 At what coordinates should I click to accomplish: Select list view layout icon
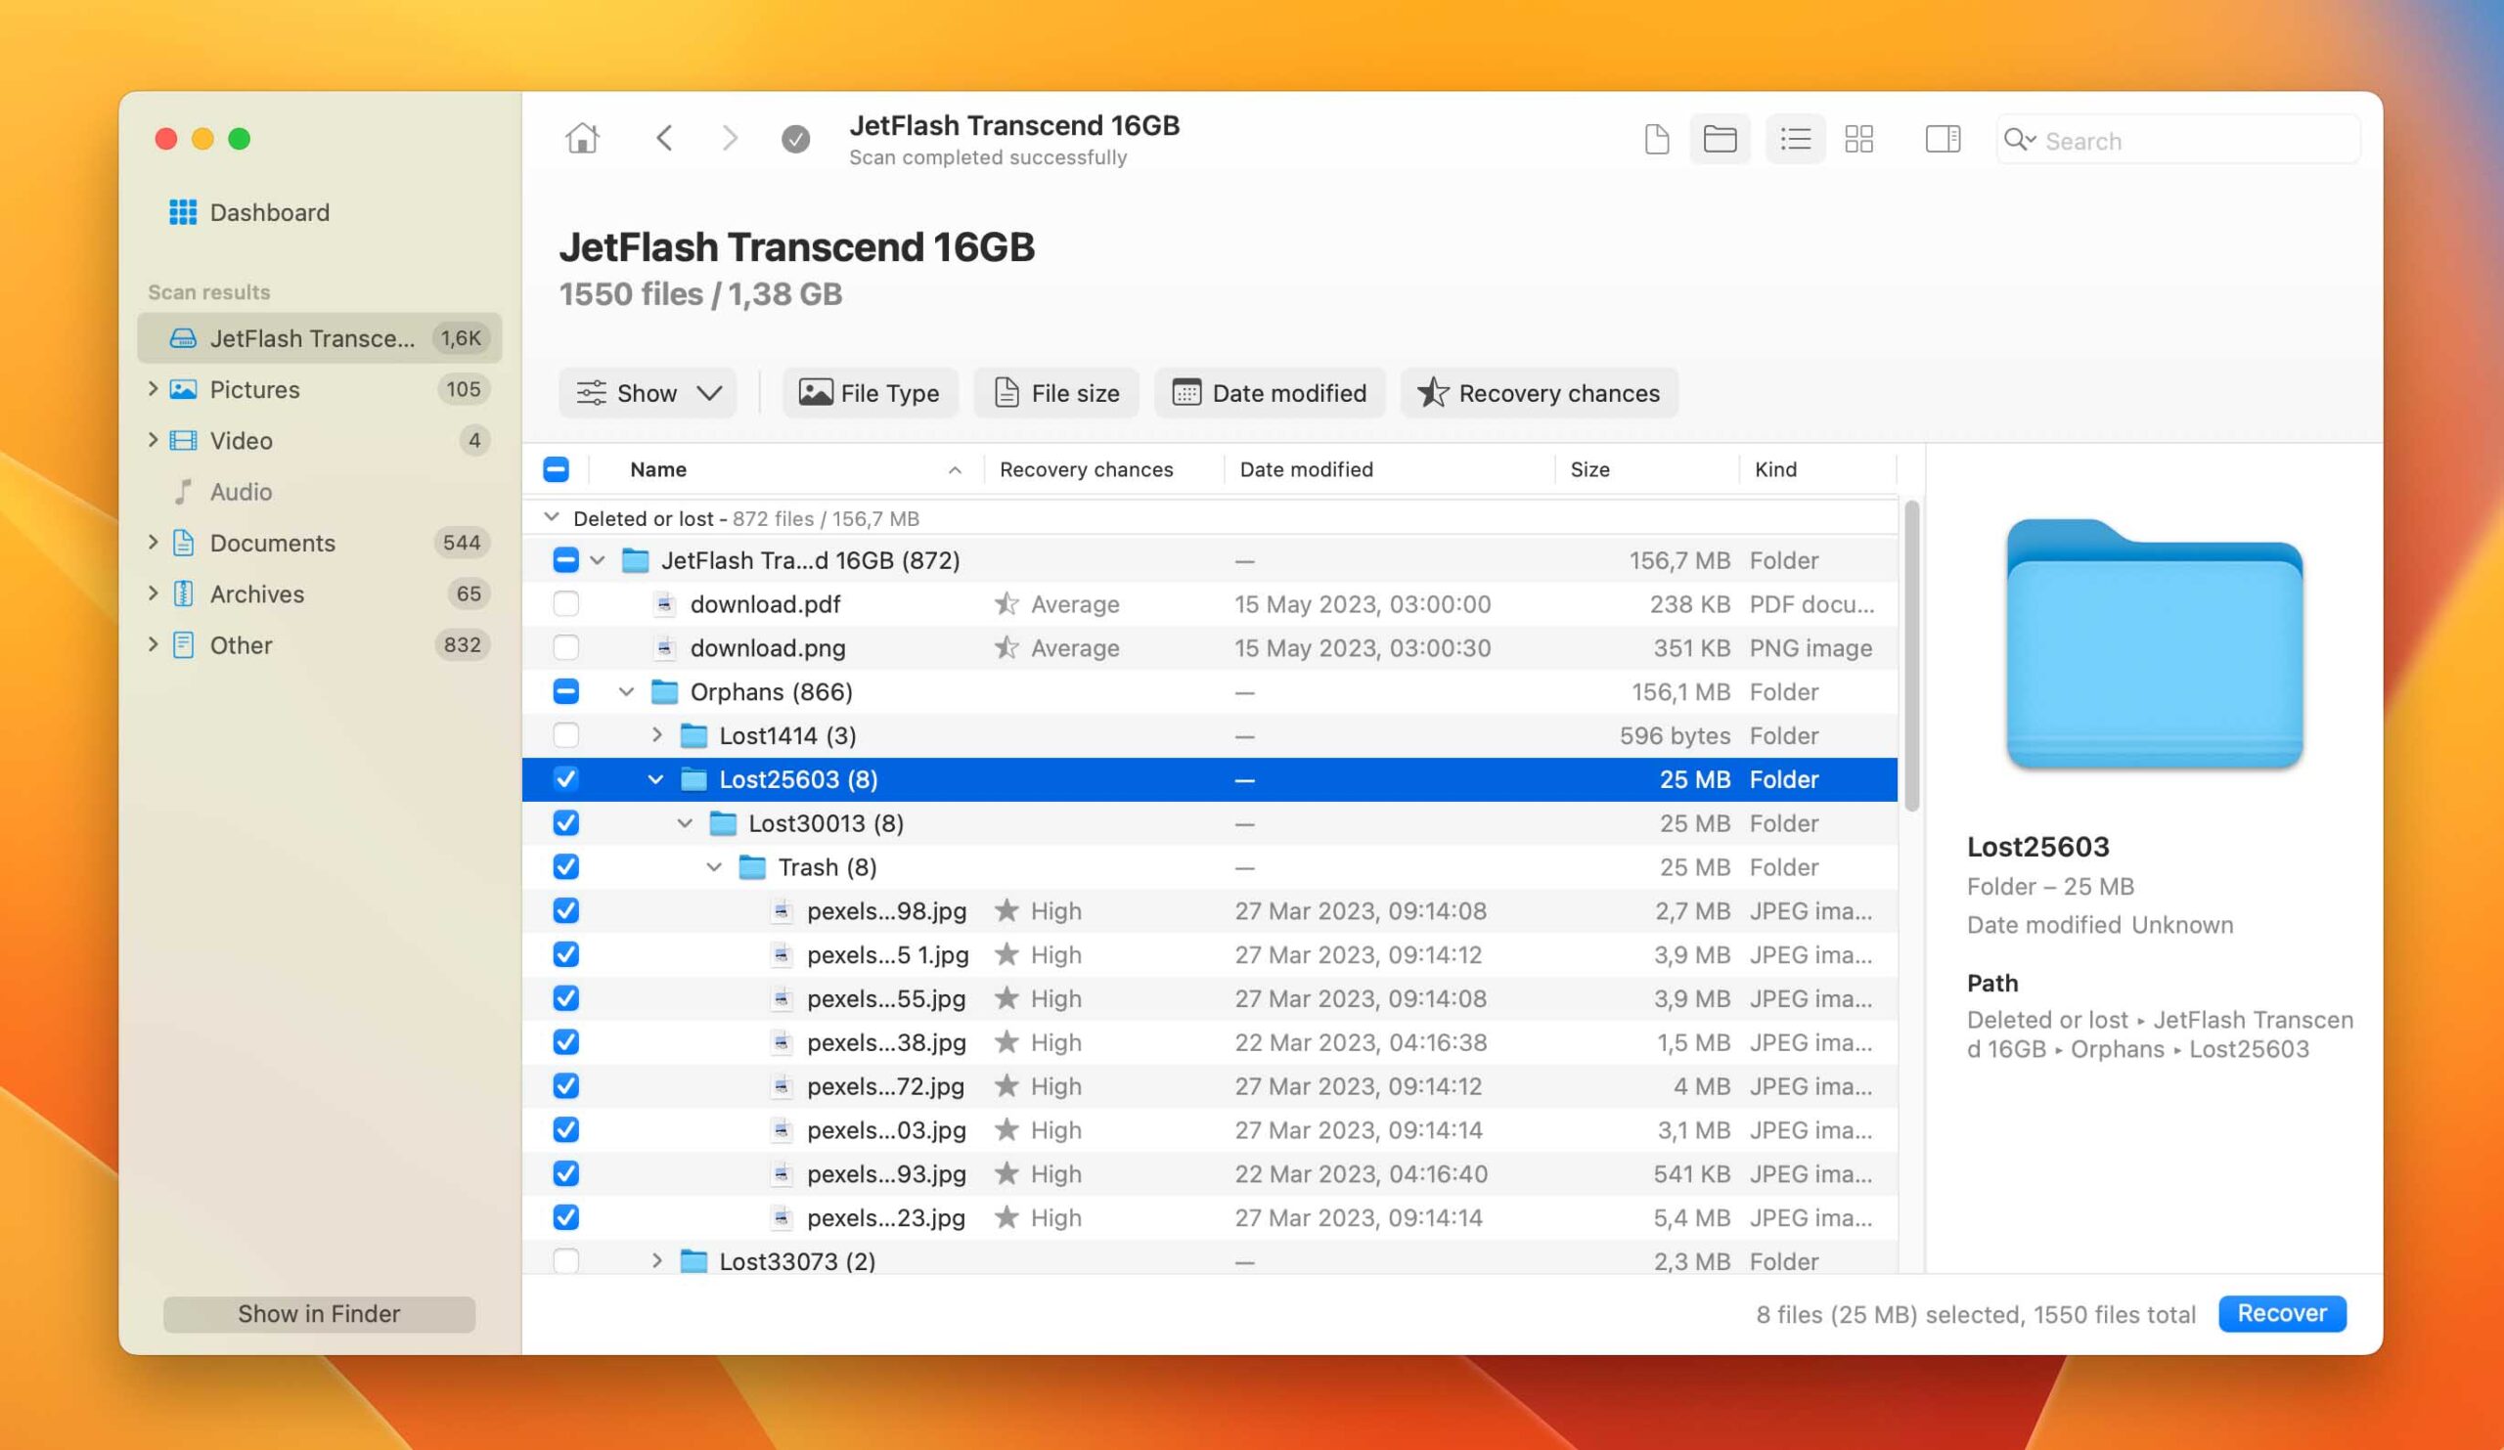pyautogui.click(x=1795, y=139)
